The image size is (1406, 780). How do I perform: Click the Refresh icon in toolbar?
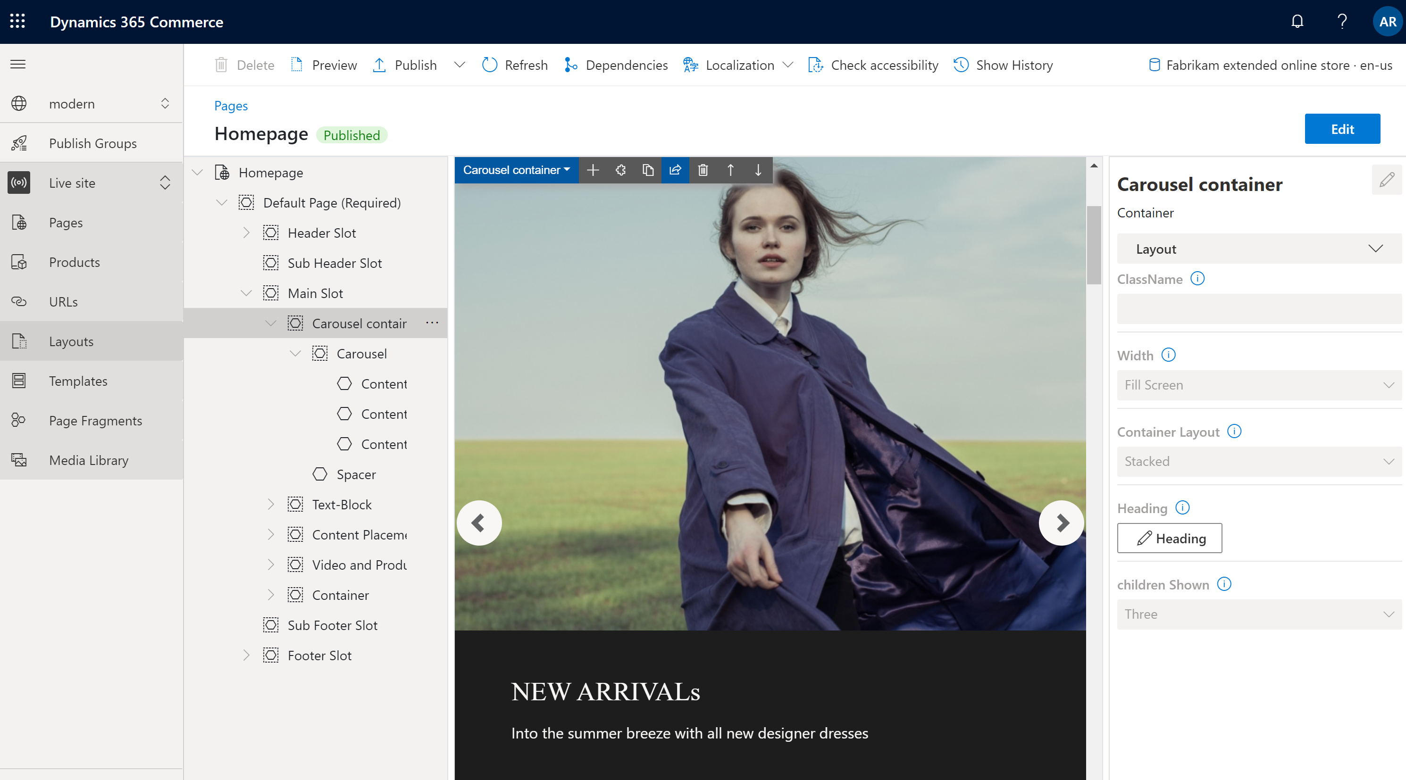pos(489,64)
